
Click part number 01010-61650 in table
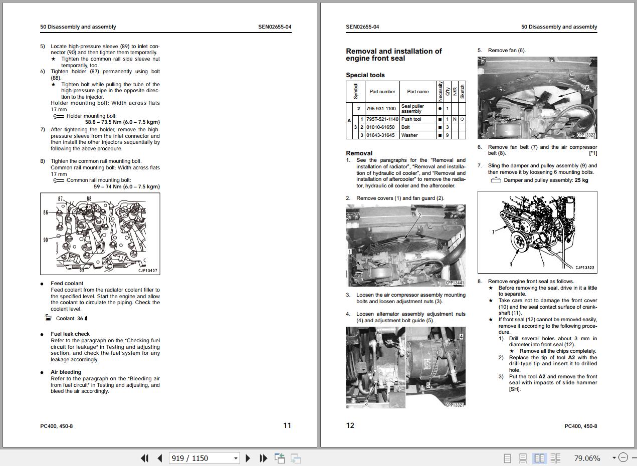(x=380, y=127)
